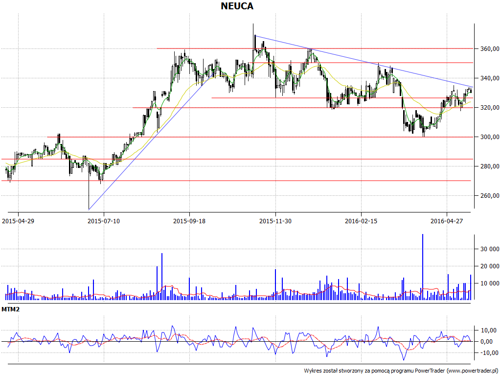The height and width of the screenshot is (376, 501).
Task: Click the 2016-04-27 date label
Action: coord(446,221)
